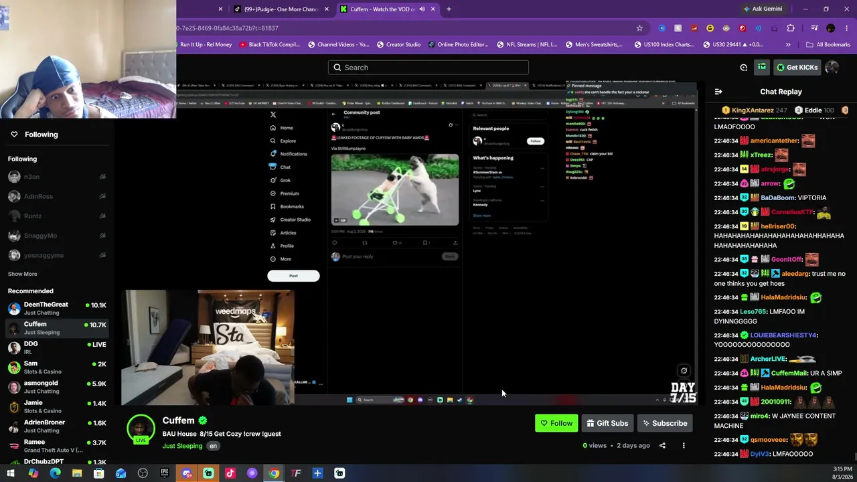
Task: Open recommended channel asmongold
Action: [57, 387]
